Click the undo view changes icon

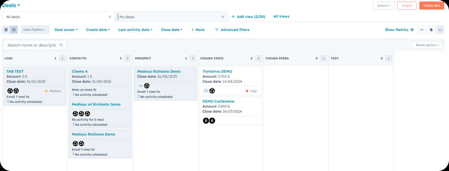[x=422, y=30]
